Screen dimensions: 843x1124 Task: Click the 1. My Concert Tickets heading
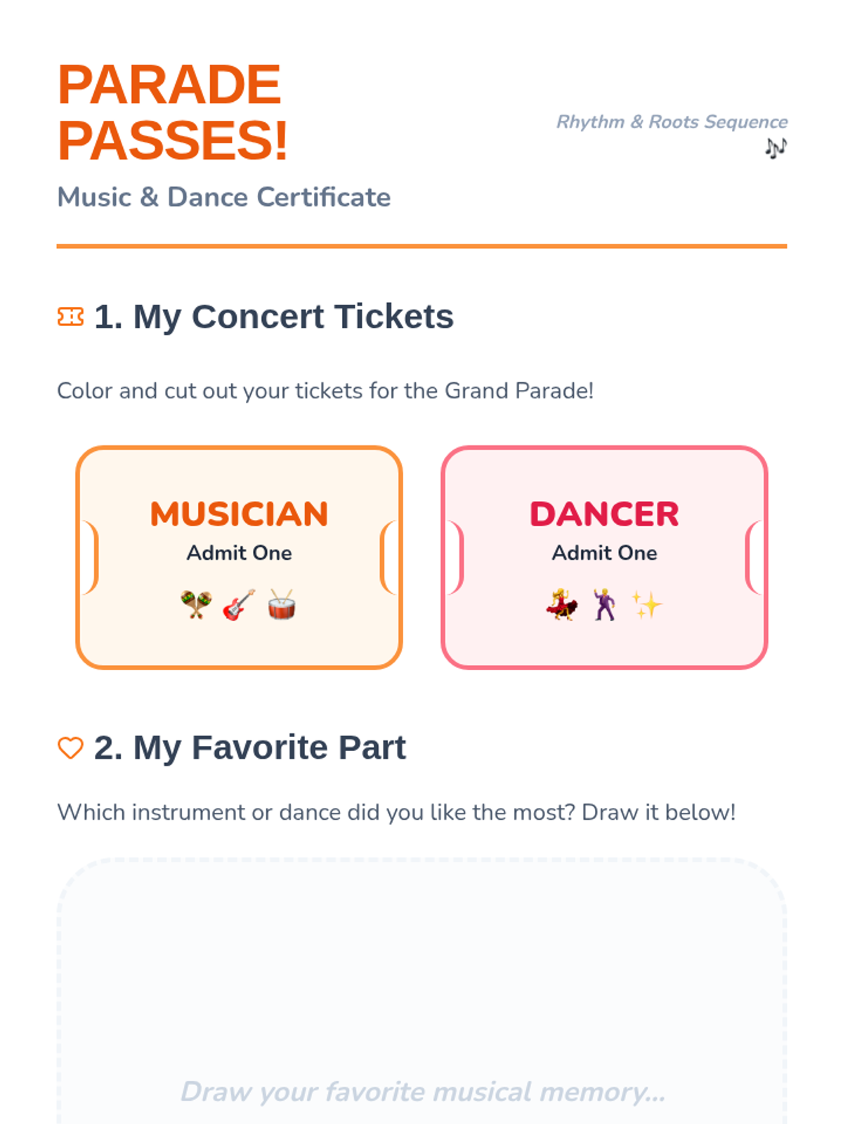pyautogui.click(x=273, y=317)
